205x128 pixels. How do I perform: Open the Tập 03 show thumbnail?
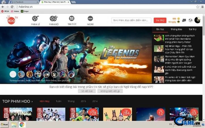[184, 114]
